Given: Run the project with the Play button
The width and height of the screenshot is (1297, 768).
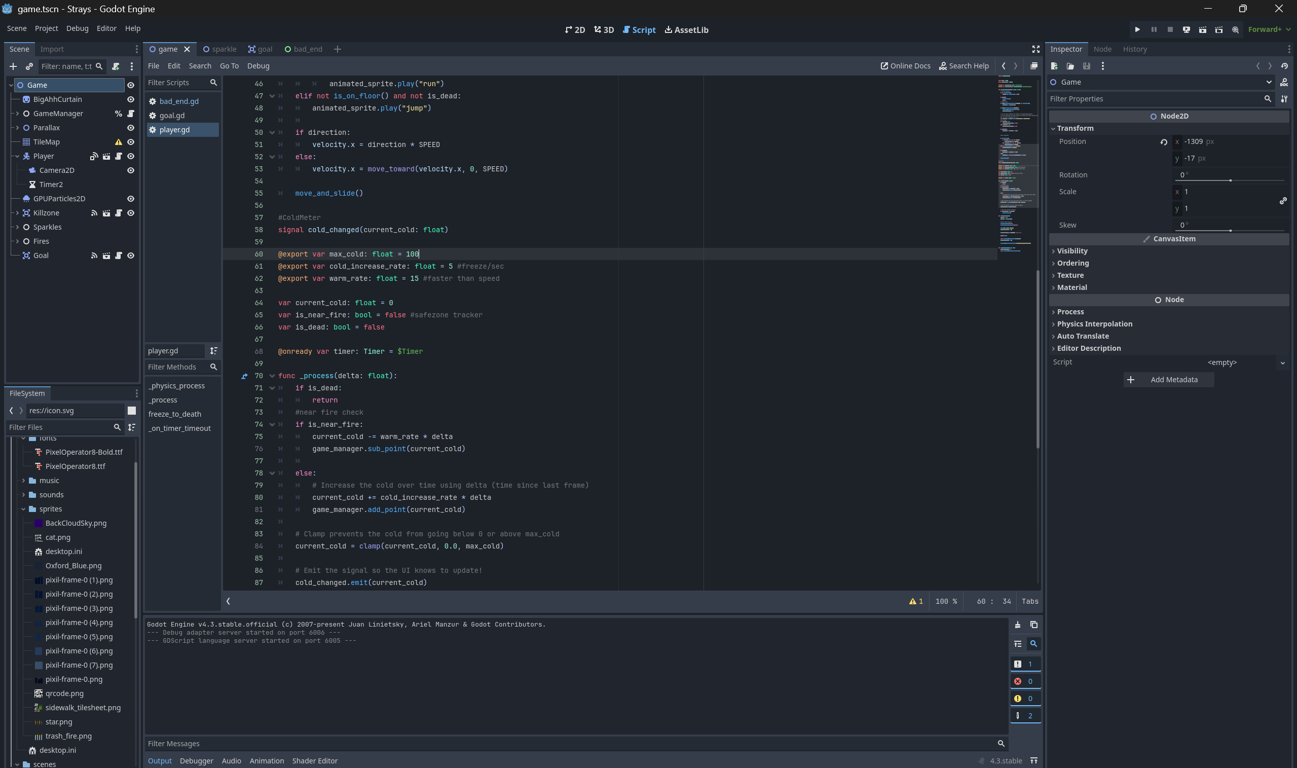Looking at the screenshot, I should [x=1137, y=29].
